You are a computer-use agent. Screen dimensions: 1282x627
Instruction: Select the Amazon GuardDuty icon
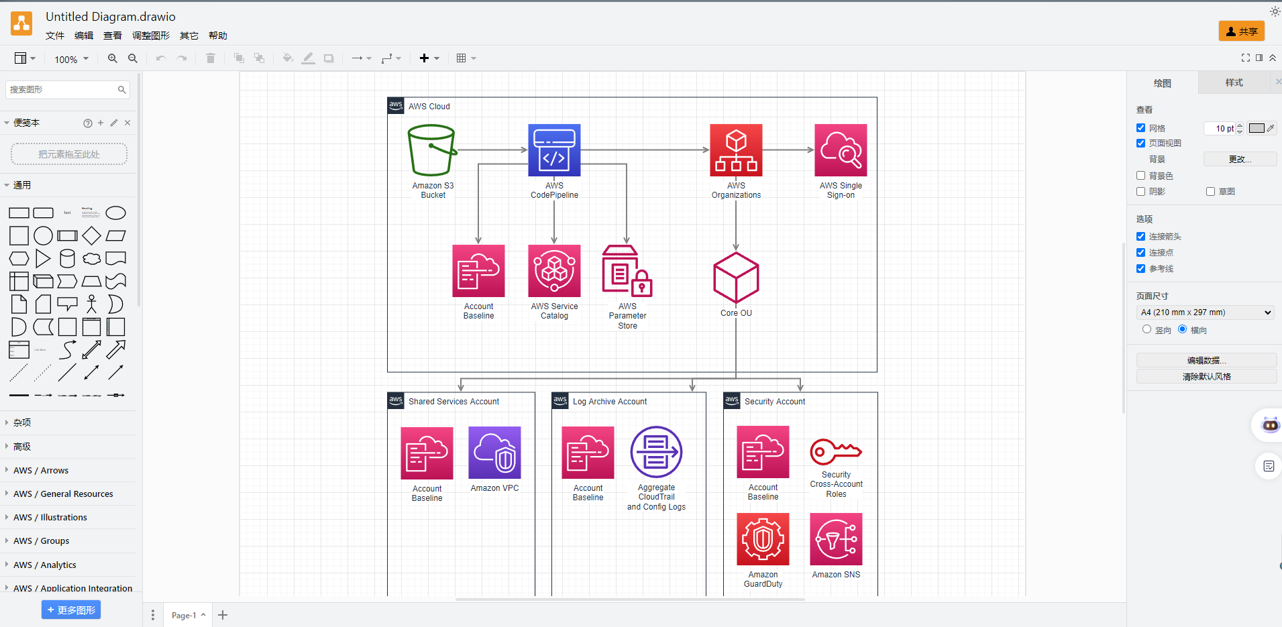pos(763,539)
